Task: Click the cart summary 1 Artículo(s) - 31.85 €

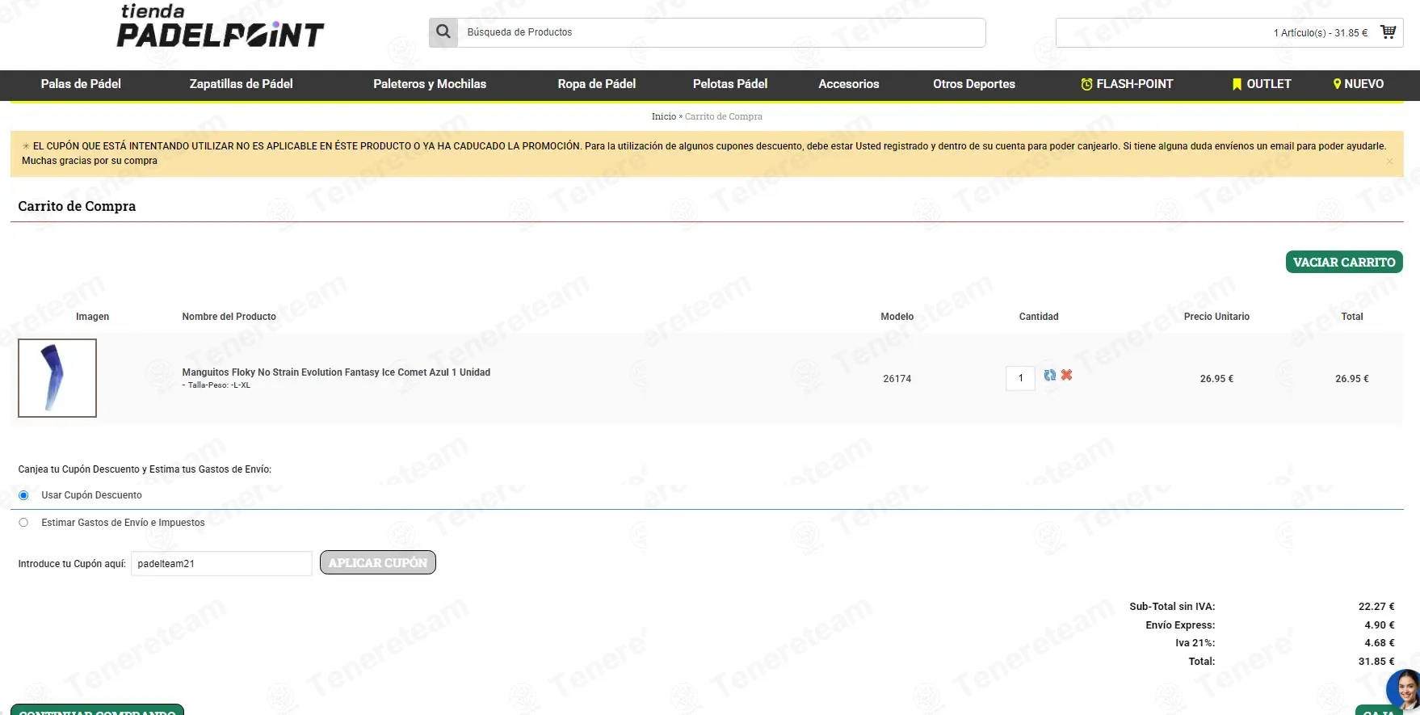Action: point(1321,33)
